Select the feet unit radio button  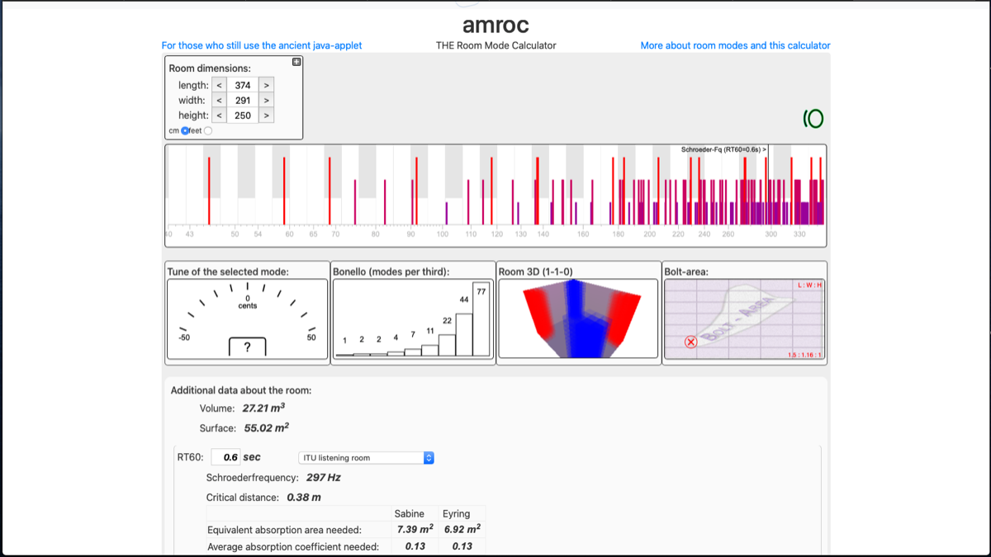[208, 130]
